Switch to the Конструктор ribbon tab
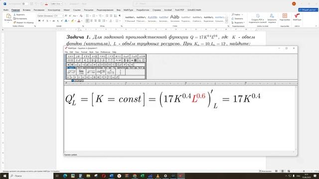The image size is (319, 179). (54, 10)
